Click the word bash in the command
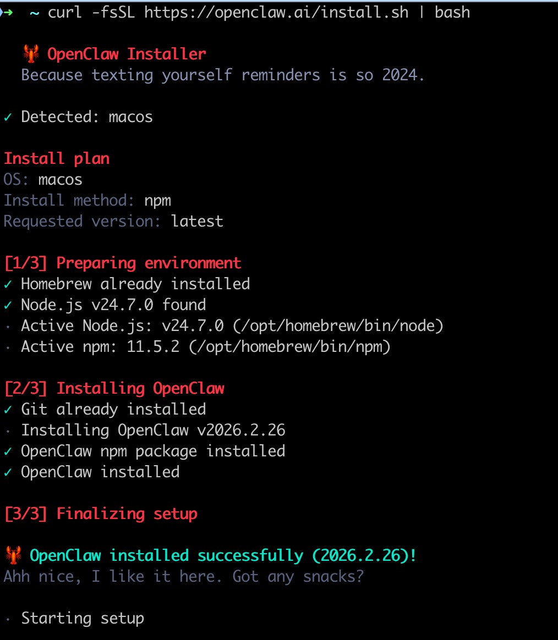The width and height of the screenshot is (558, 640). [x=452, y=13]
